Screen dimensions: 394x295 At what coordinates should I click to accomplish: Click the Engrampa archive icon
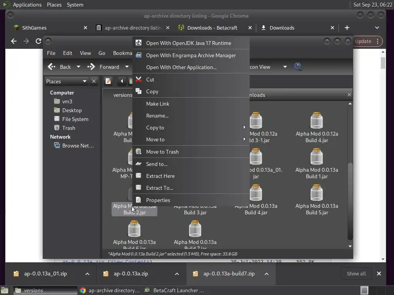(x=139, y=55)
